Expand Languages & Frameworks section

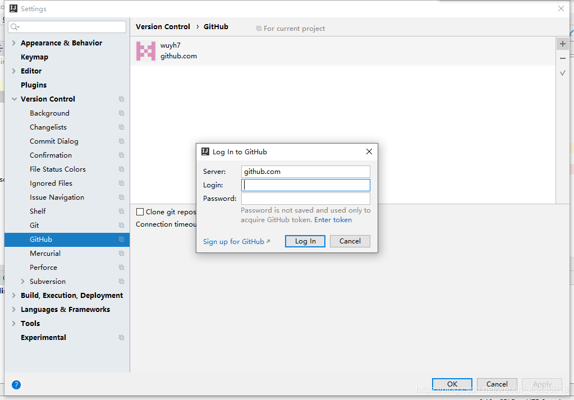click(x=14, y=309)
